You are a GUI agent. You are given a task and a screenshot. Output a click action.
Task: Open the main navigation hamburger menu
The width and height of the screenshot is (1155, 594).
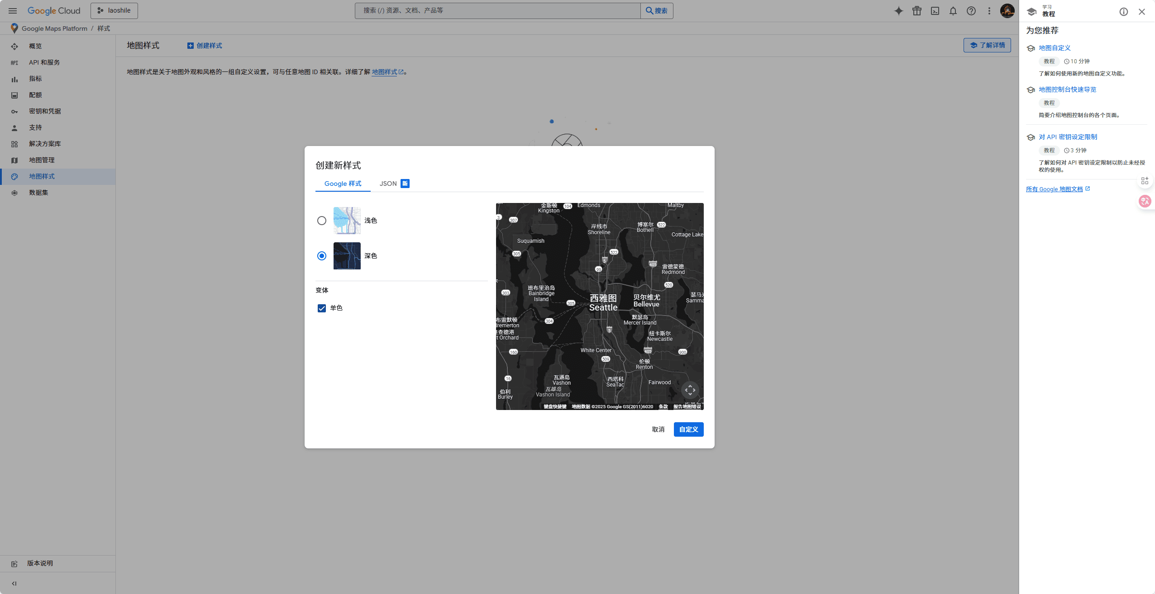pyautogui.click(x=13, y=11)
